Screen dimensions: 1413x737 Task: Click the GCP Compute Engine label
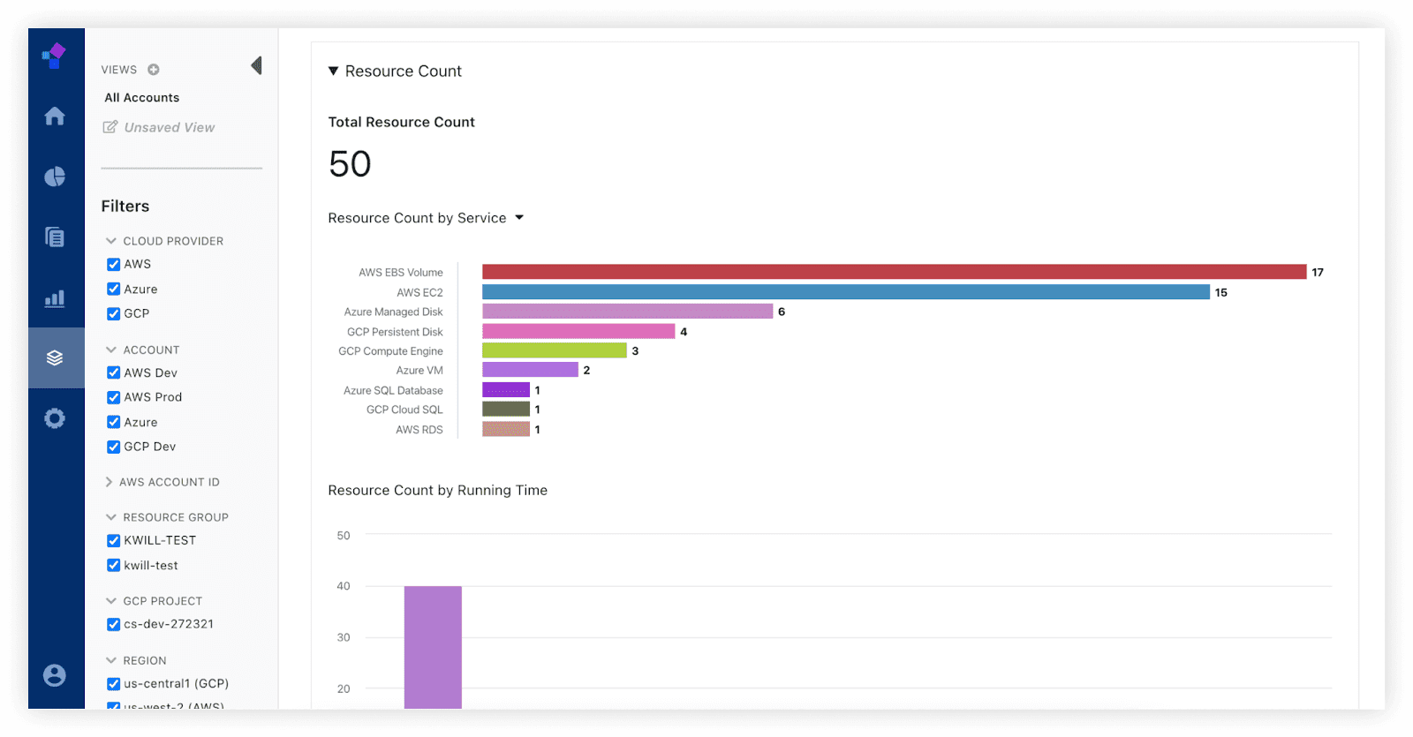click(x=390, y=351)
